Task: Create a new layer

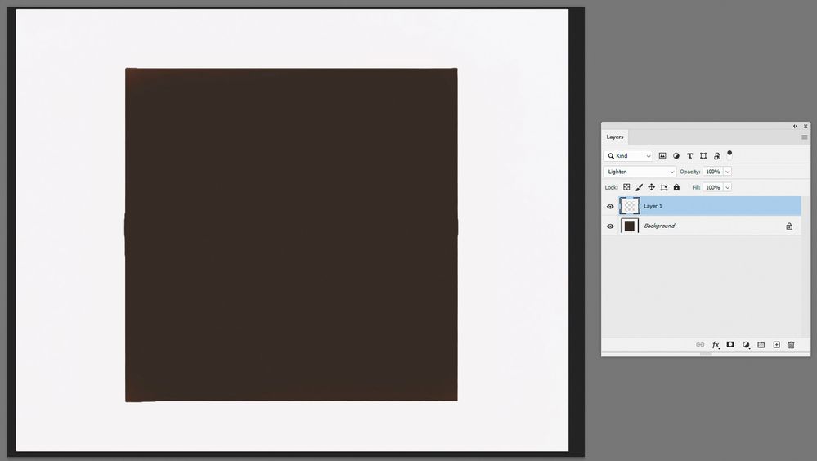Action: [x=776, y=345]
